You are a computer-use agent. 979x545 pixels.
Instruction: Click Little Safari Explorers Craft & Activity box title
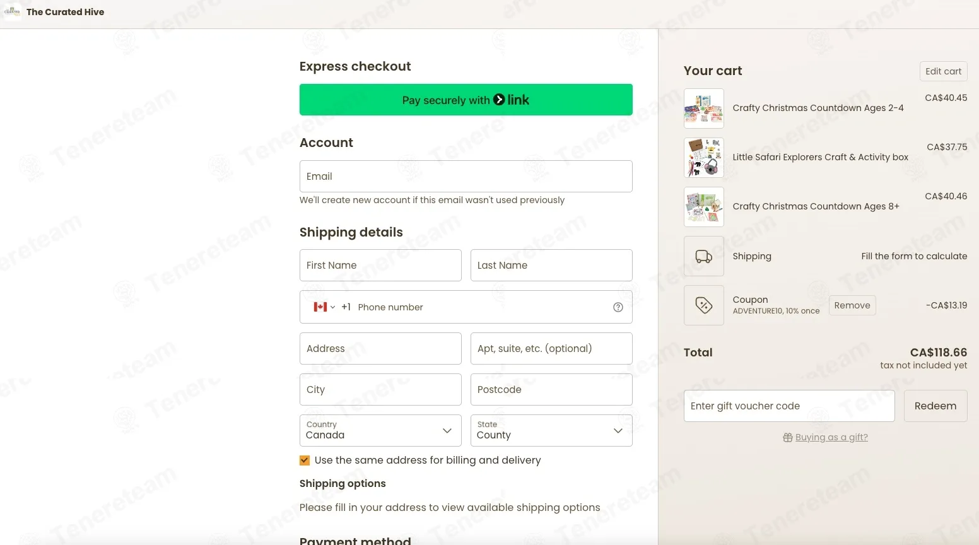pos(821,157)
